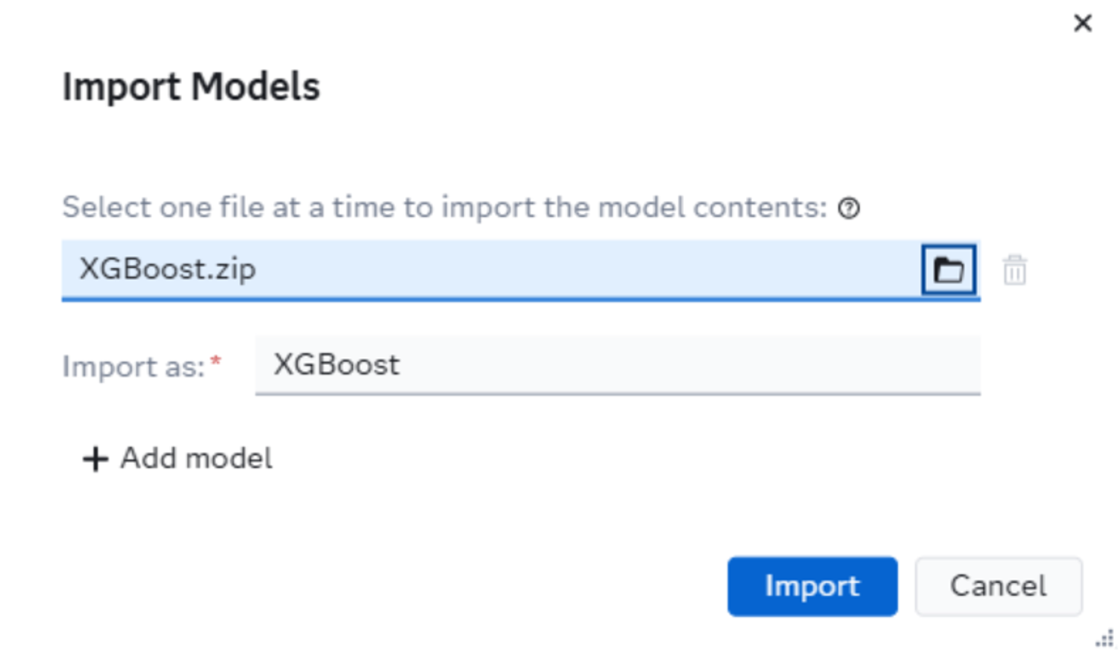Image resolution: width=1120 pixels, height=651 pixels.
Task: Open the file browser folder icon
Action: pos(948,270)
